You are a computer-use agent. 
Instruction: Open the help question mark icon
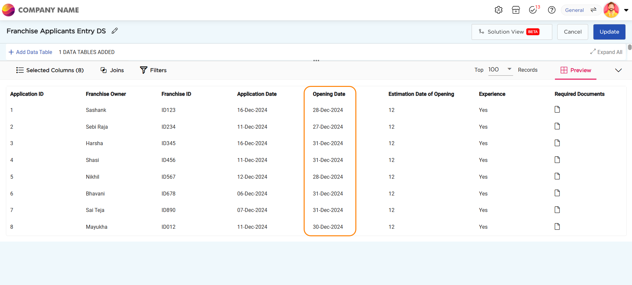click(552, 10)
